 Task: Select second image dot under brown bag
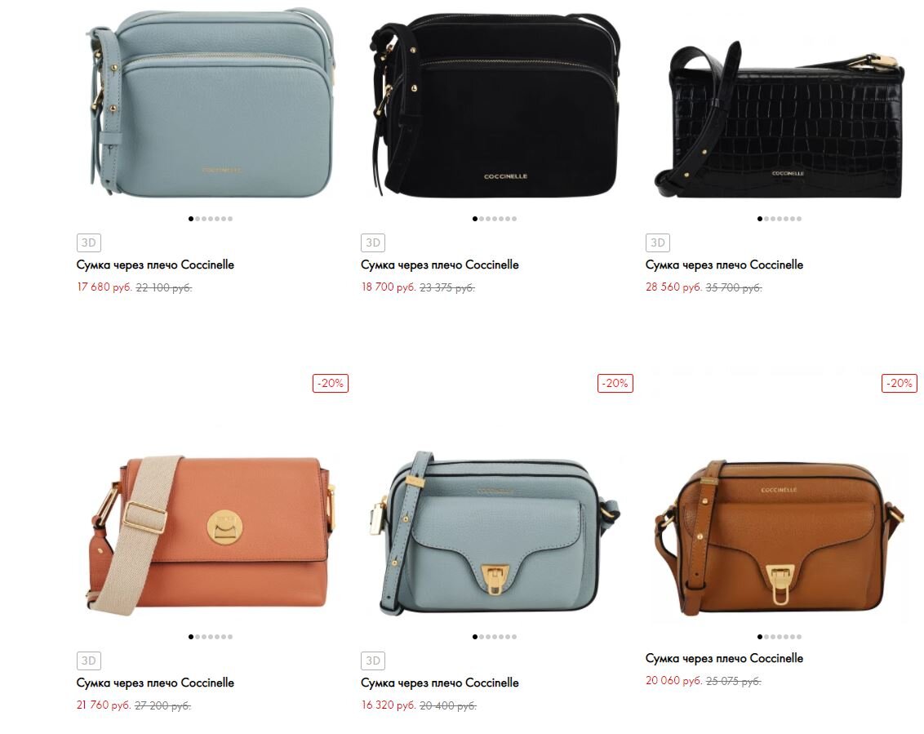click(766, 637)
